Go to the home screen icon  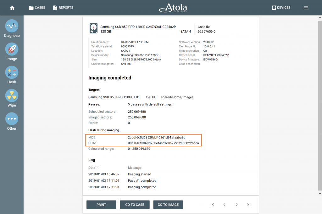(12, 8)
